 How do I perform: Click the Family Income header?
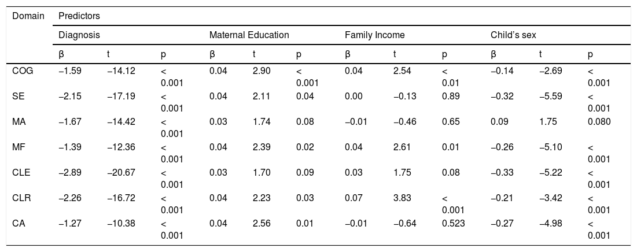(x=374, y=35)
